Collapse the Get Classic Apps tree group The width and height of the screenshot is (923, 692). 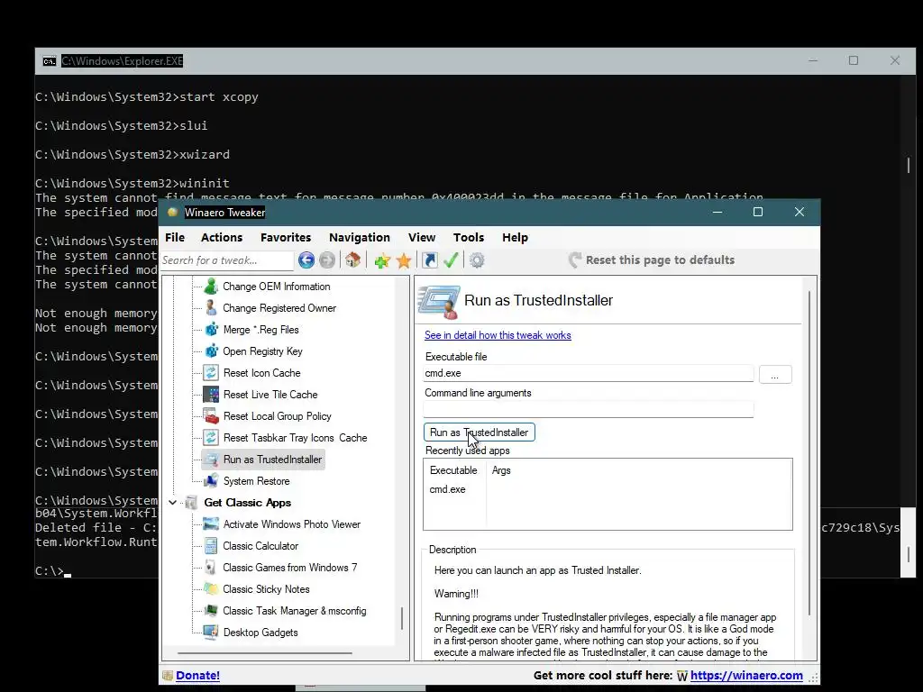click(172, 503)
